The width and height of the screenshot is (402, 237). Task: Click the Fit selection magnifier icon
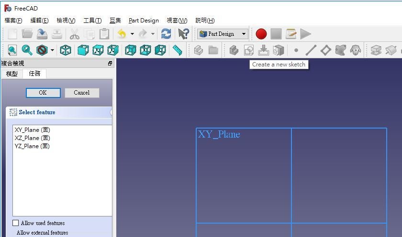[27, 50]
